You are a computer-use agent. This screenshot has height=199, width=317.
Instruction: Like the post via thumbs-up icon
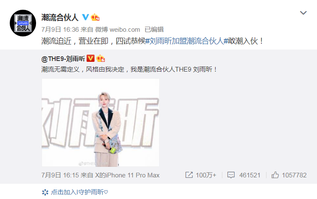coord(275,175)
